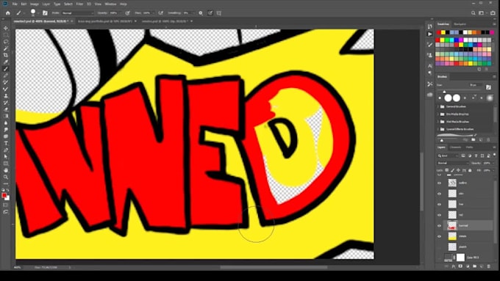Open the Filter menu
The width and height of the screenshot is (500, 281).
(x=79, y=4)
